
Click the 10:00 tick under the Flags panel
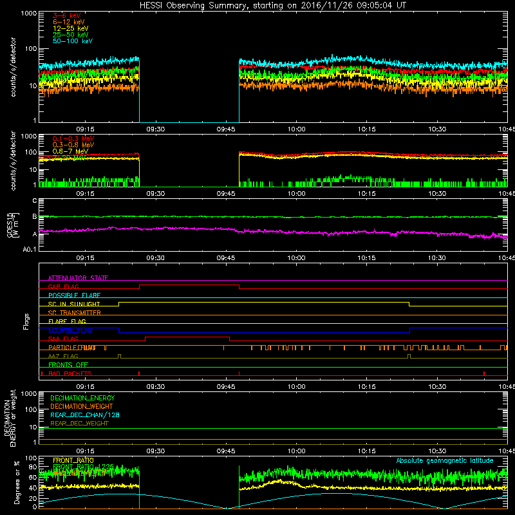coord(296,387)
